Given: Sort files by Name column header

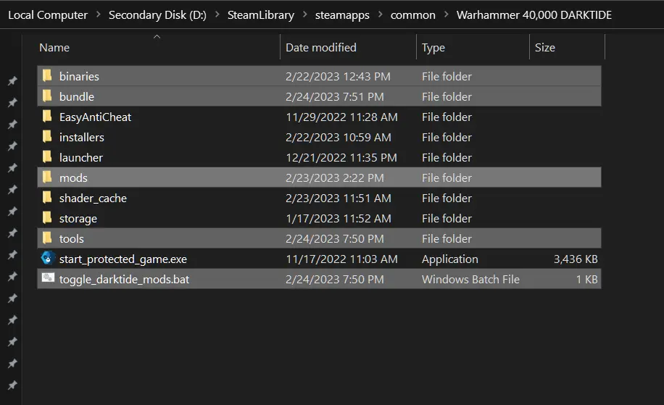Looking at the screenshot, I should [x=54, y=48].
